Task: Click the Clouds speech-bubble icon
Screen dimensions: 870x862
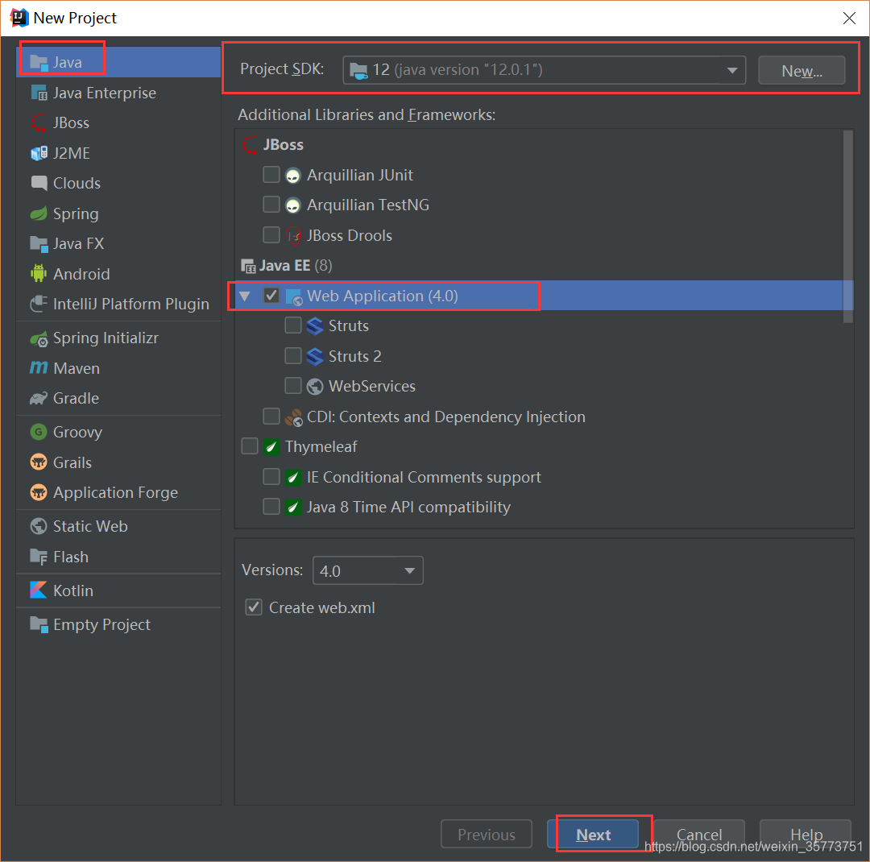Action: click(39, 183)
